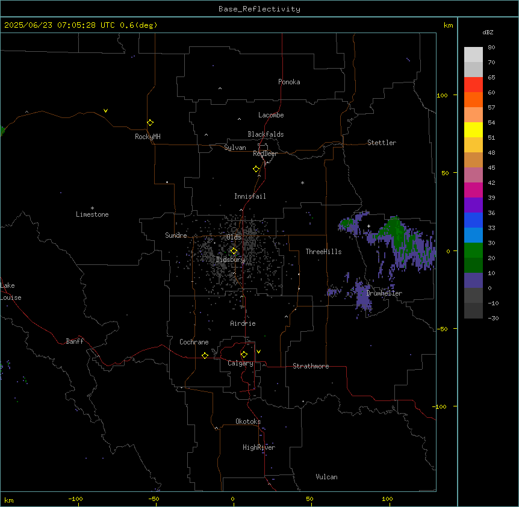Select the light gray 80-70 dBZ swatch
This screenshot has width=519, height=507.
473,55
